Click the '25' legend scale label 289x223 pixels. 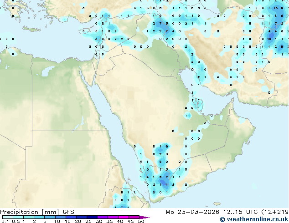[x=88, y=221]
